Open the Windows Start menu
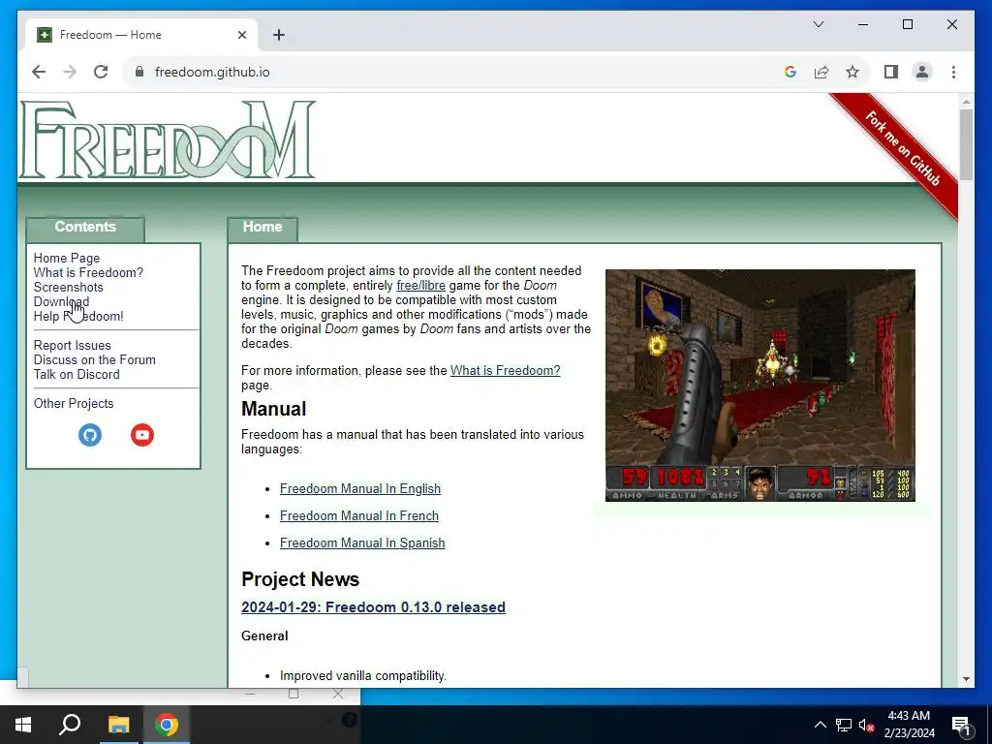Image resolution: width=992 pixels, height=744 pixels. 23,725
